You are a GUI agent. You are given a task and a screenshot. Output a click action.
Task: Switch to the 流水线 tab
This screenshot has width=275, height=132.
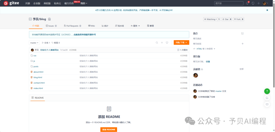click(119, 26)
